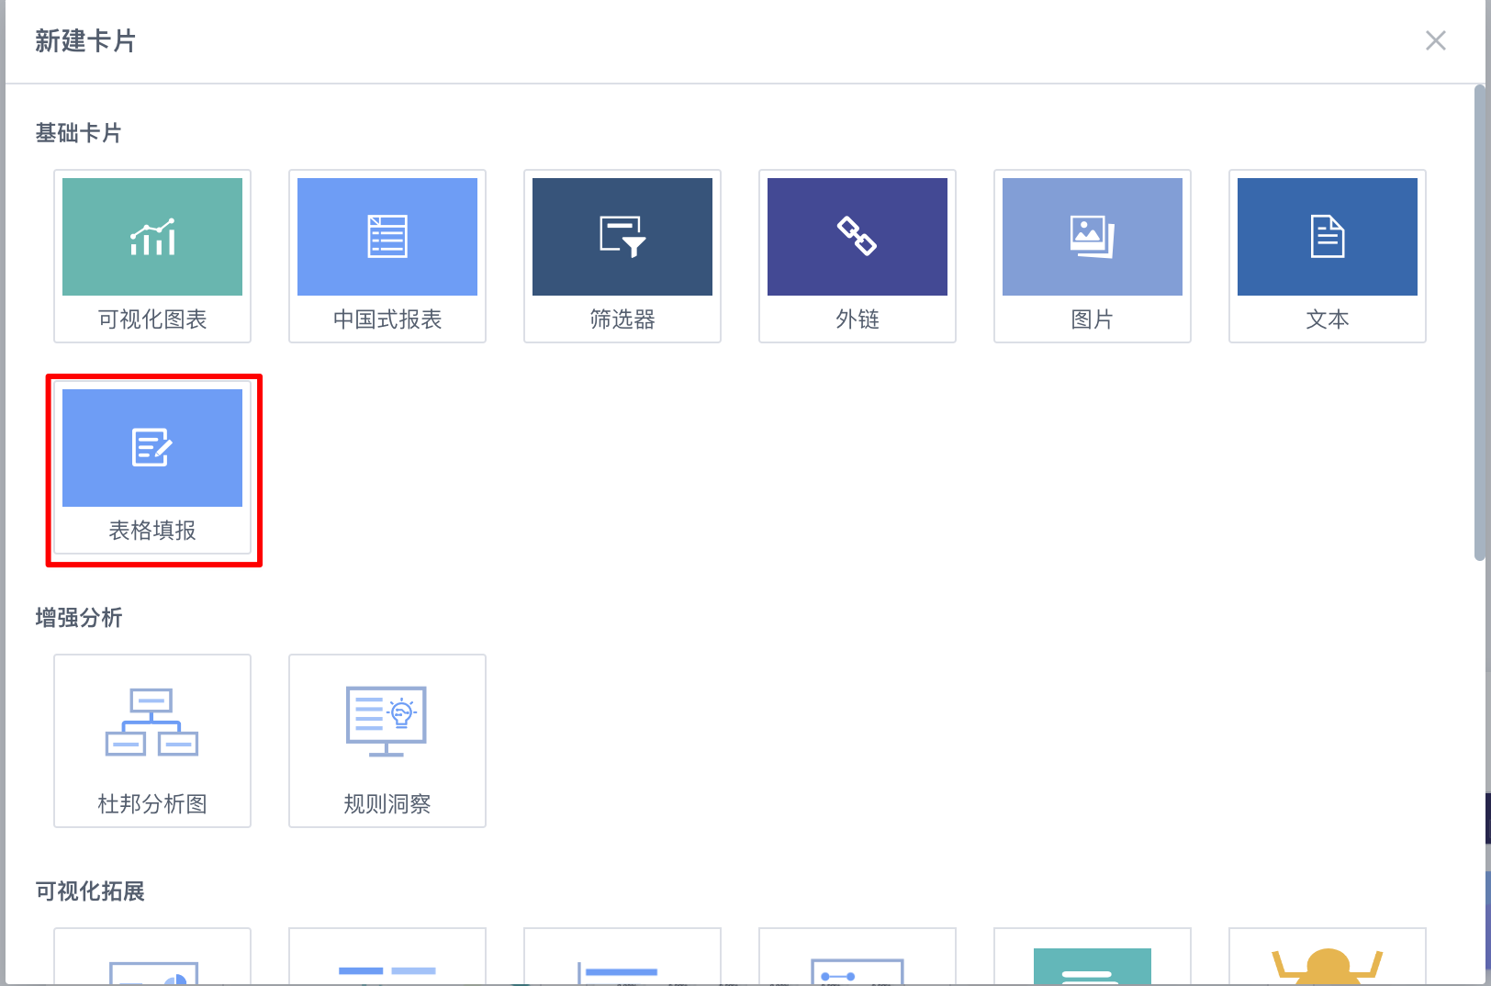Select the teal extension card thumbnail

point(1093,964)
